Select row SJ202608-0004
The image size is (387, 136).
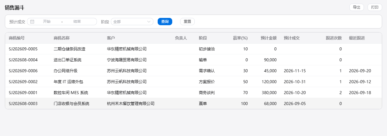[193, 60]
